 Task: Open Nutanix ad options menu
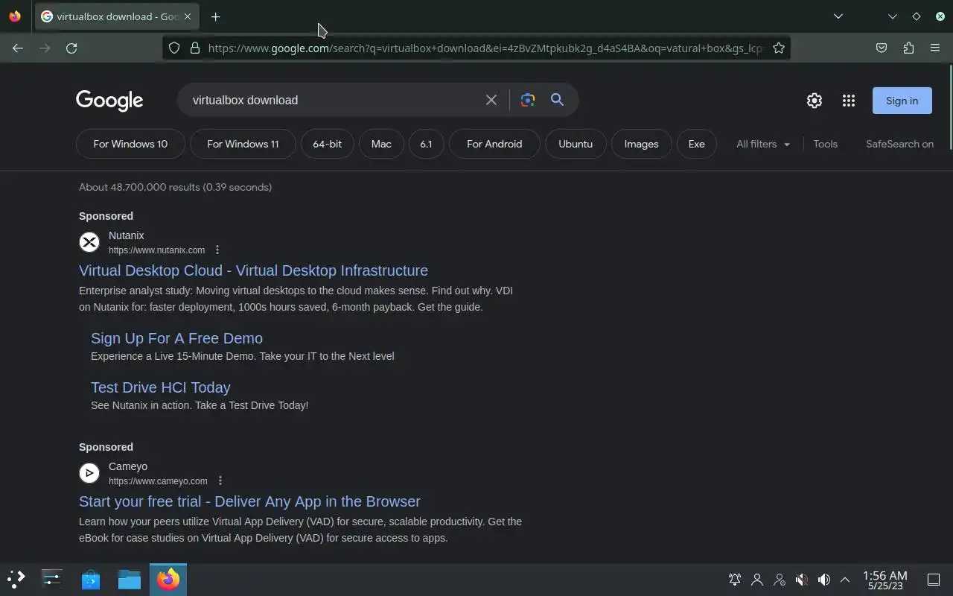(x=217, y=250)
